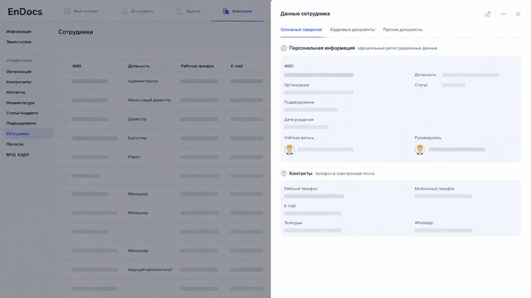
Task: Select Сотрудники in sidebar
Action: pos(29,134)
